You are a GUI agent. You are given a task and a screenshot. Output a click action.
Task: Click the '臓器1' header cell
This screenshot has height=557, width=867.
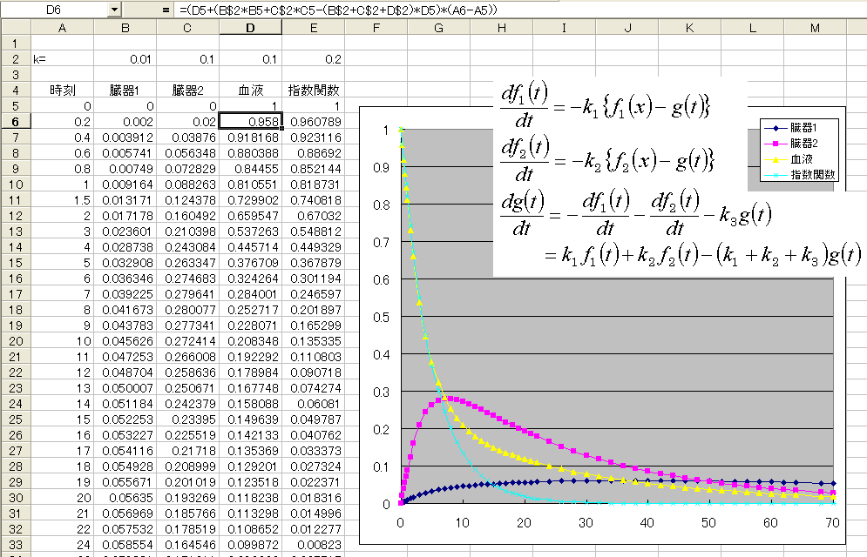pos(125,91)
